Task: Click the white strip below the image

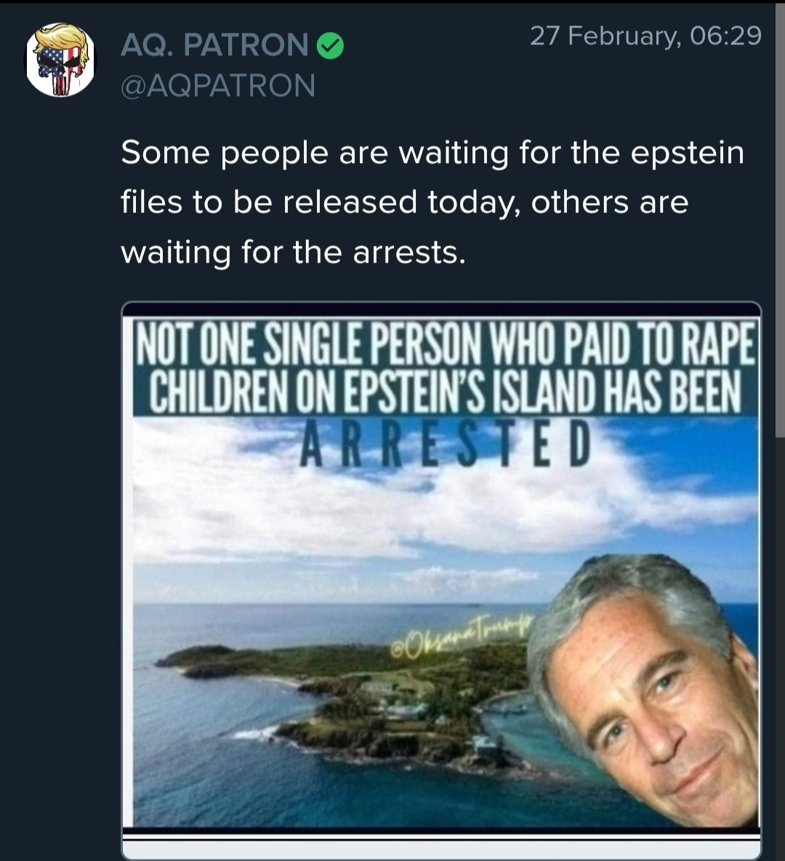Action: click(441, 848)
